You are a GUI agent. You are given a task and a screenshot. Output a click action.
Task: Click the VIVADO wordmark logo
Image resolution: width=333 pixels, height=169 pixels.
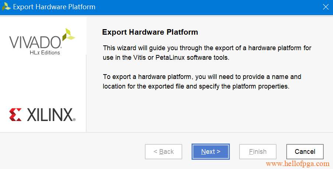(35, 42)
